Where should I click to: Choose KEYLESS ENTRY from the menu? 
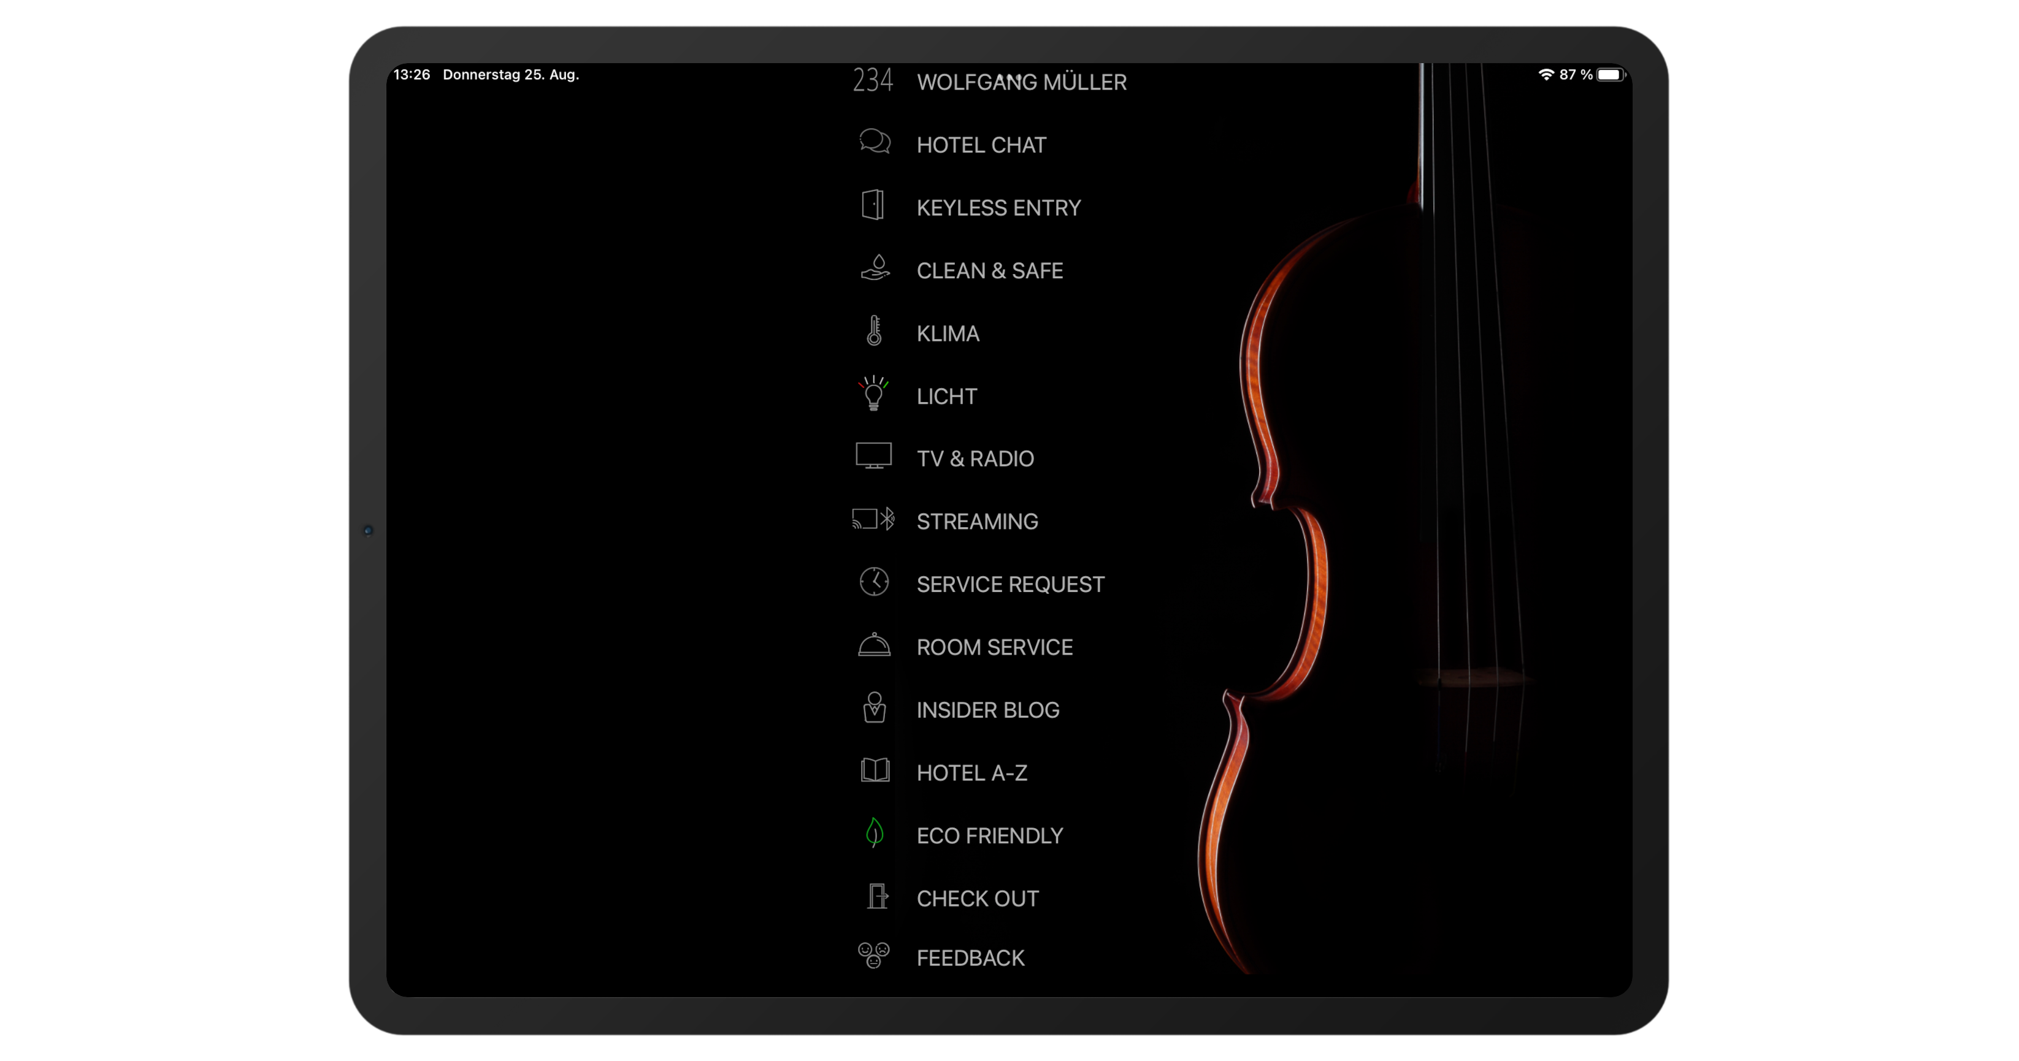(998, 208)
